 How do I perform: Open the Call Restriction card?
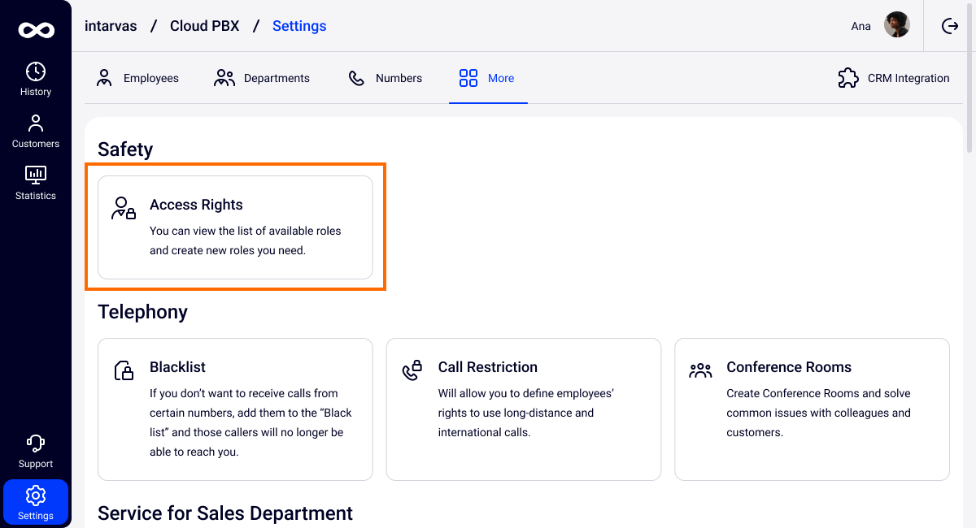[523, 409]
